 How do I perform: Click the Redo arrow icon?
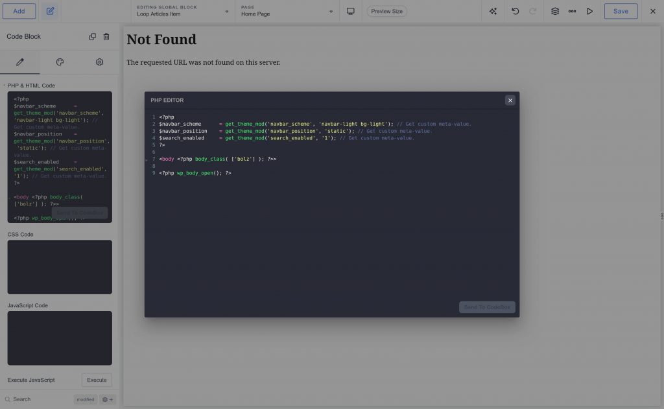[531, 11]
